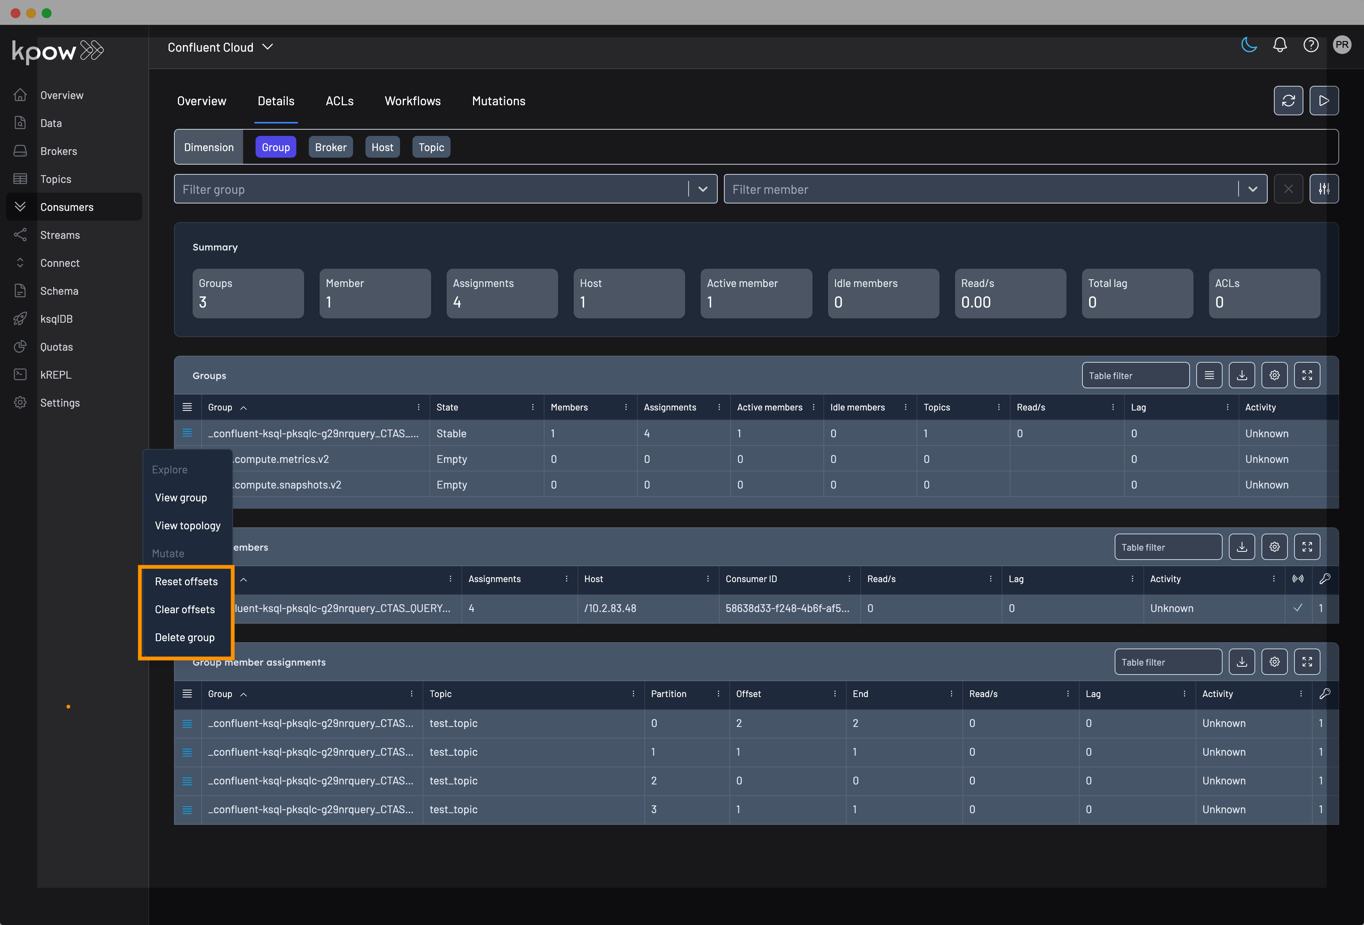1364x925 pixels.
Task: Toggle the activity checkmark on the member row
Action: (x=1298, y=609)
